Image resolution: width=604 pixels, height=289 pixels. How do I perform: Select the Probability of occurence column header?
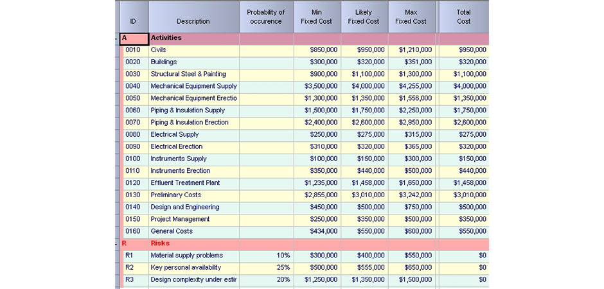(x=265, y=17)
